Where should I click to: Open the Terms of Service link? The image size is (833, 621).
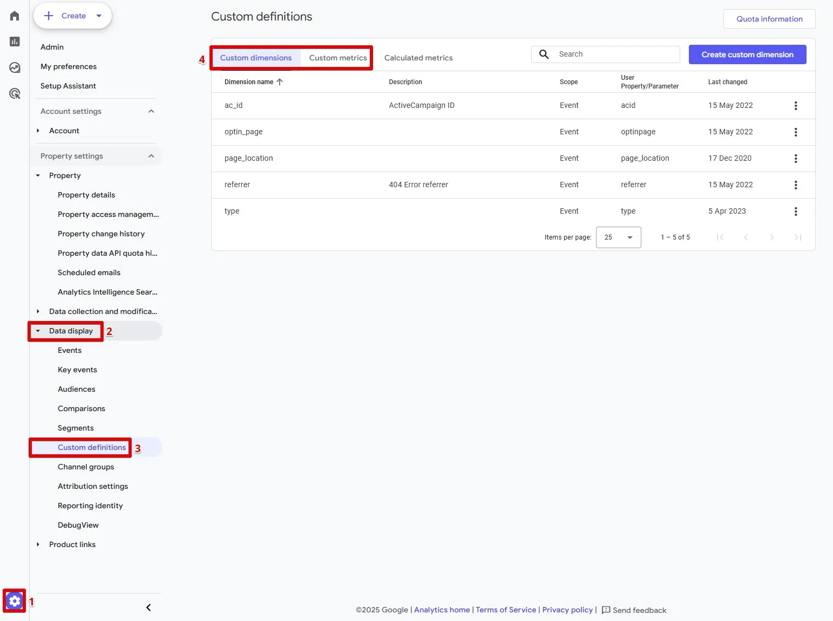tap(506, 610)
